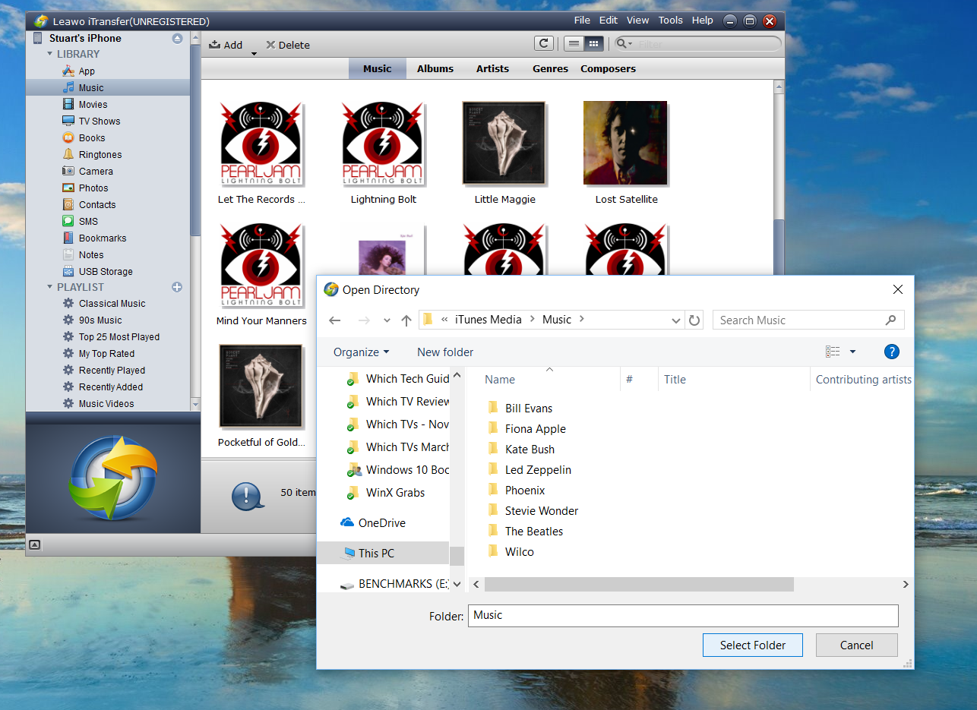Open the TV Shows icon
Viewport: 977px width, 710px height.
coord(68,121)
